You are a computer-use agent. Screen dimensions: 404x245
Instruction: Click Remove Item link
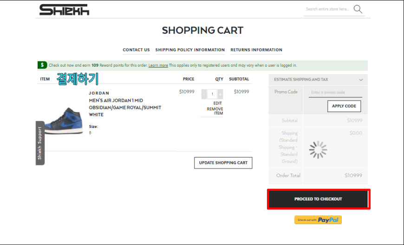coord(215,111)
